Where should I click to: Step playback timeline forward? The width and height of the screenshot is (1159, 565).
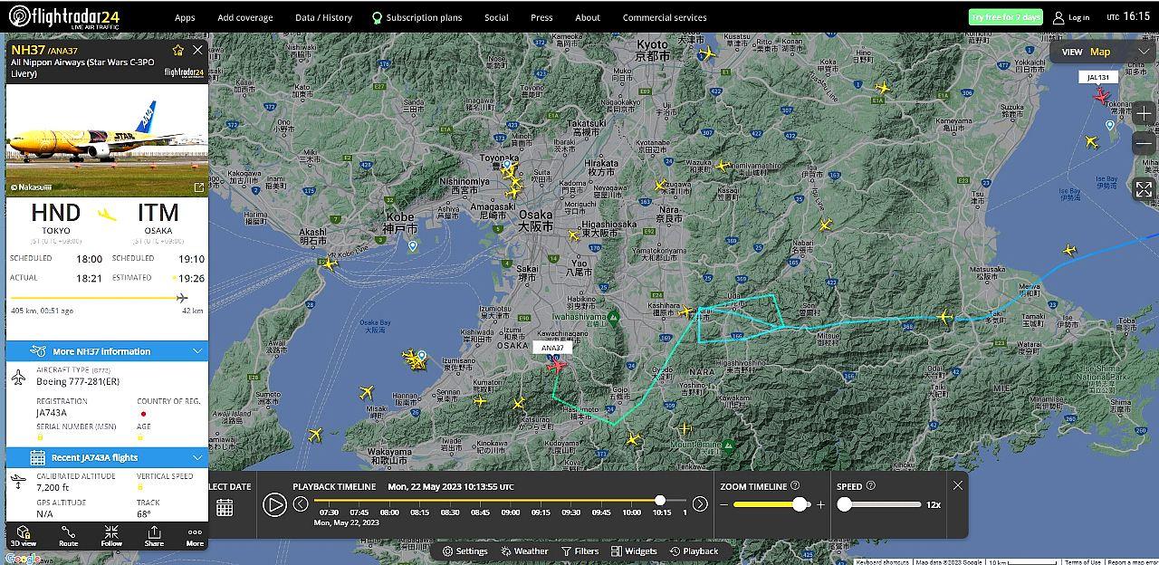click(700, 504)
